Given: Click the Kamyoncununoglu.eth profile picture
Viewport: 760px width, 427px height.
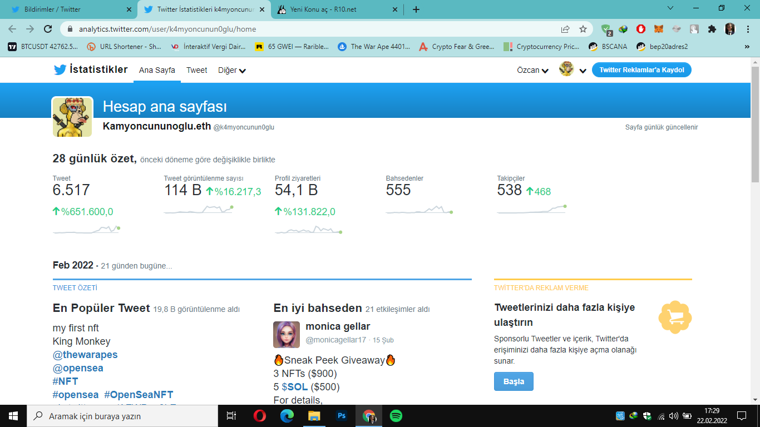Looking at the screenshot, I should 72,117.
